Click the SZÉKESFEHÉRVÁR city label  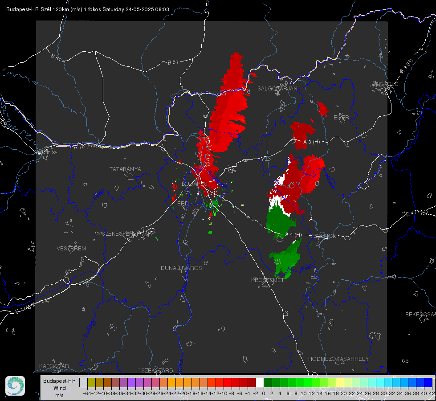point(126,234)
